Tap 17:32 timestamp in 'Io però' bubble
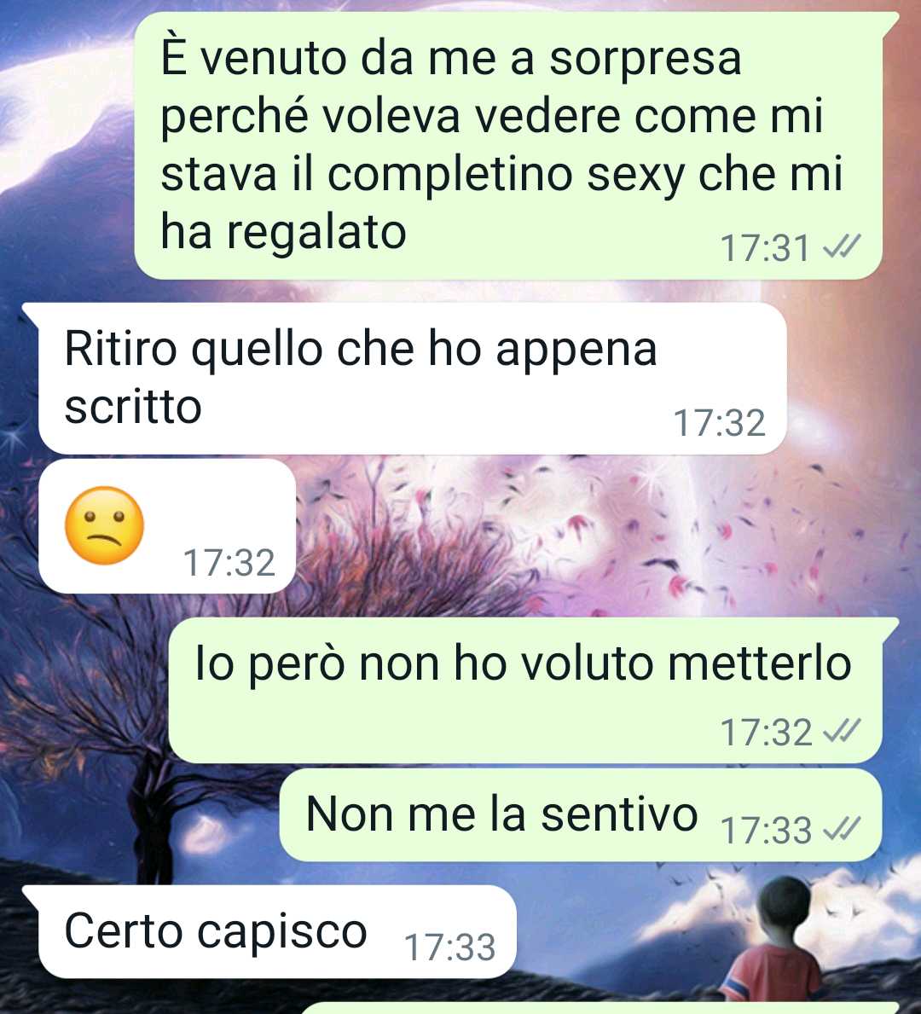 [766, 733]
